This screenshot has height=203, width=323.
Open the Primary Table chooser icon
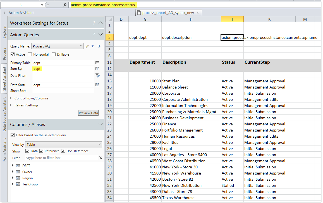click(x=97, y=63)
